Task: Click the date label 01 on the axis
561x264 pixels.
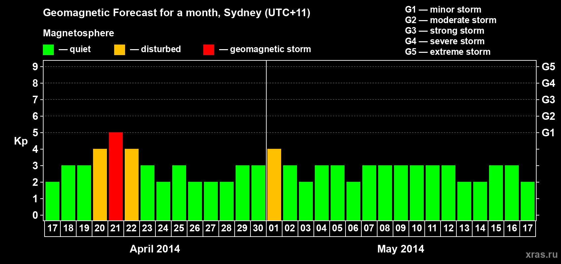Action: pyautogui.click(x=274, y=228)
